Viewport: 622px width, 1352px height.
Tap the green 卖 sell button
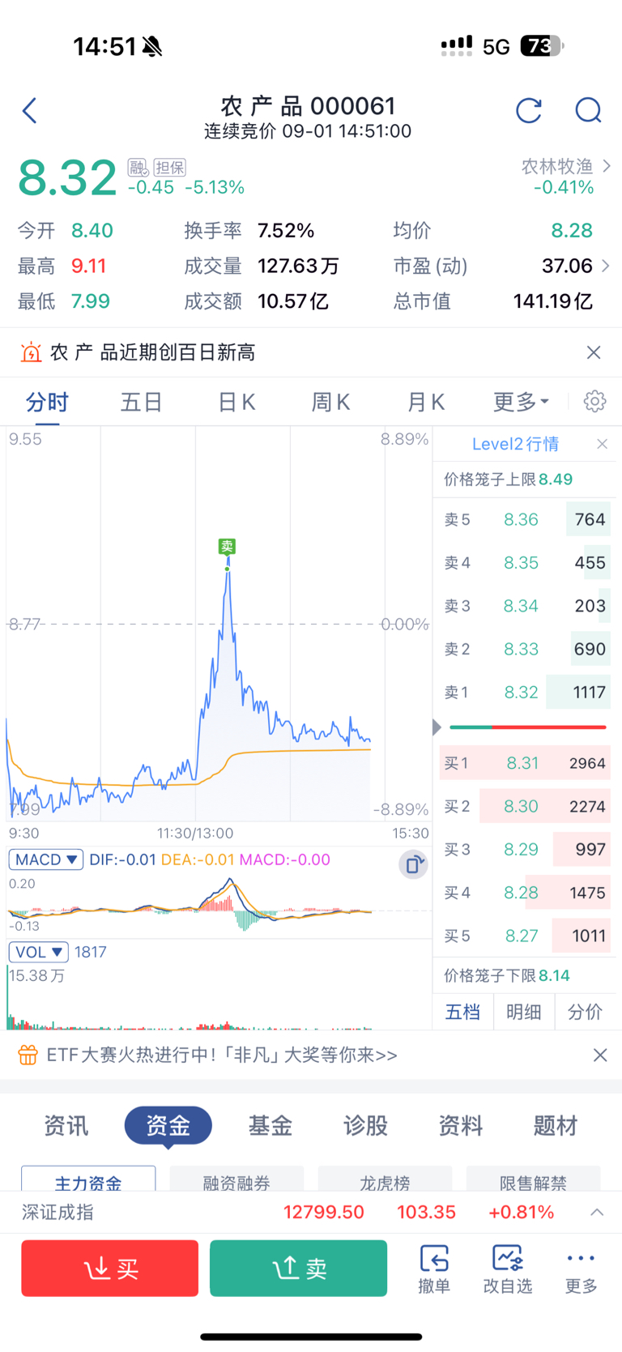tap(298, 1268)
